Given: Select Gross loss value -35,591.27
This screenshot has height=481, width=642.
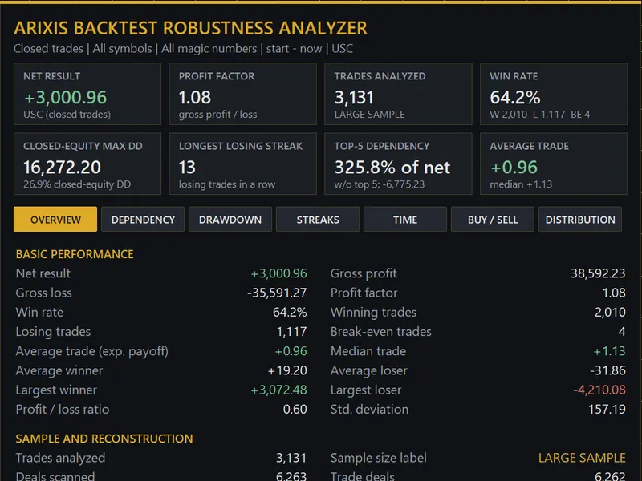Looking at the screenshot, I should click(x=277, y=293).
